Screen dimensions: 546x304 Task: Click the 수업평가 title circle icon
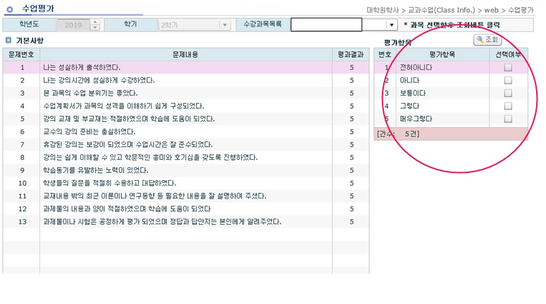9,9
